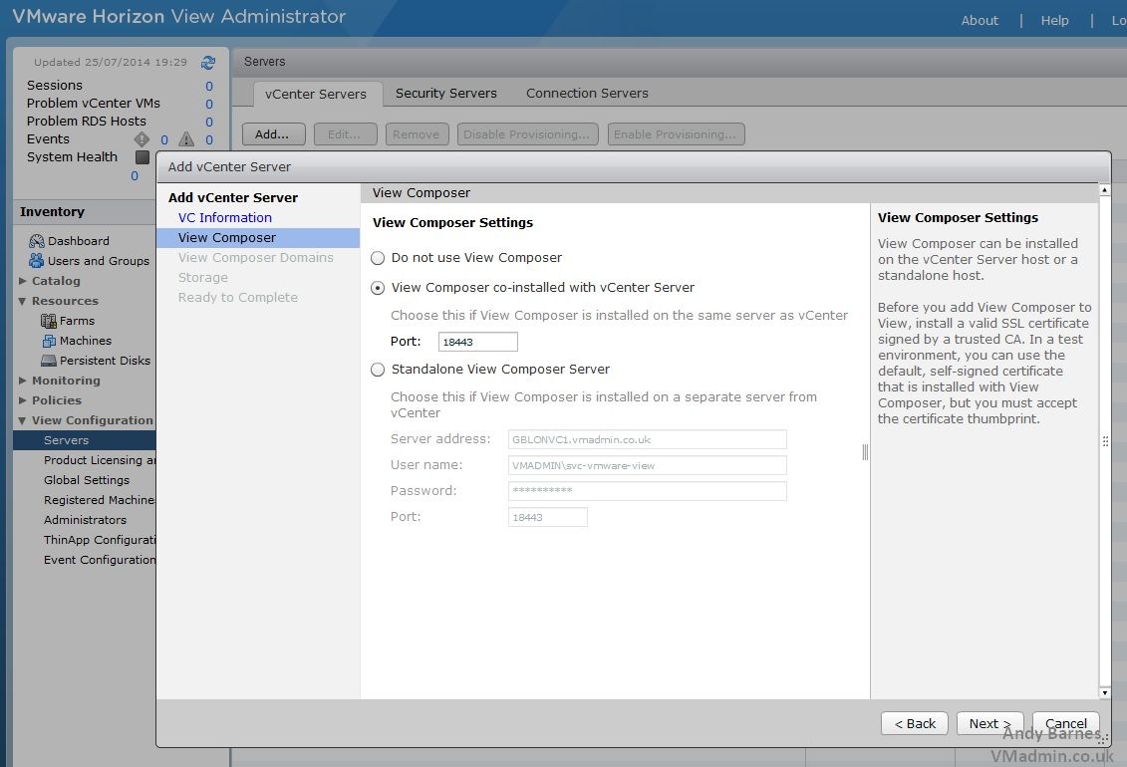Viewport: 1127px width, 767px height.
Task: Click the Events warning triangle icon
Action: point(186,138)
